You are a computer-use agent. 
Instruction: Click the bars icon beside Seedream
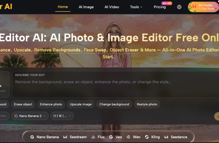pyautogui.click(x=65, y=137)
